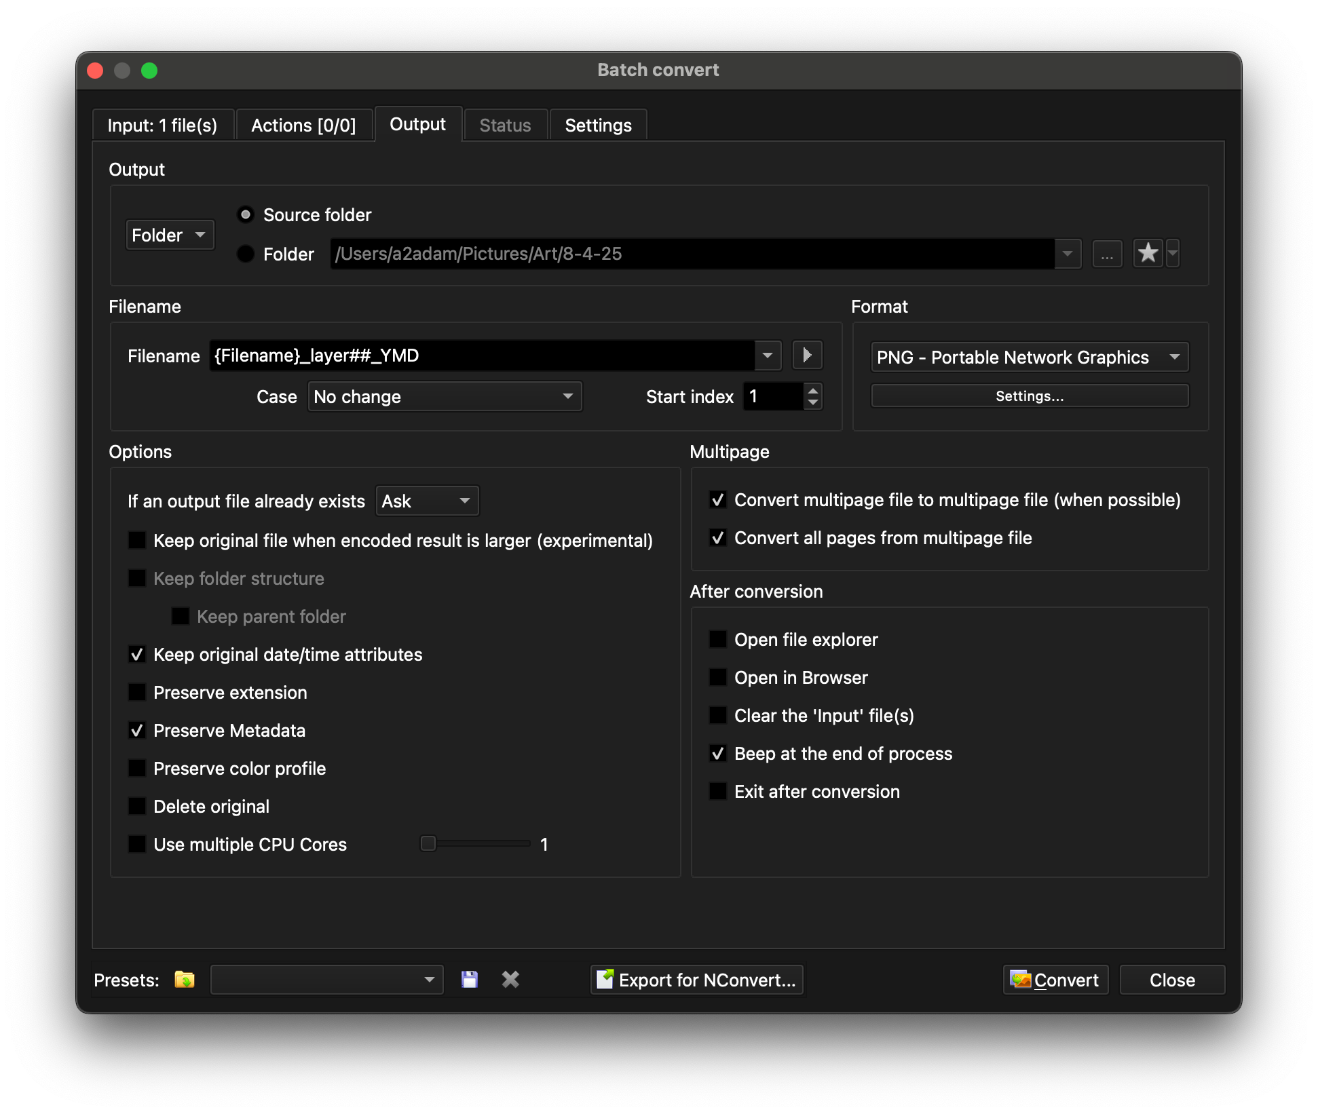Select Folder radio button

246,254
